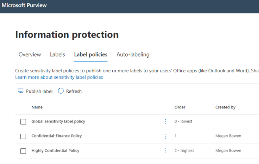Check the Global sensitivity label policy checkbox
Image resolution: width=259 pixels, height=164 pixels.
23,122
